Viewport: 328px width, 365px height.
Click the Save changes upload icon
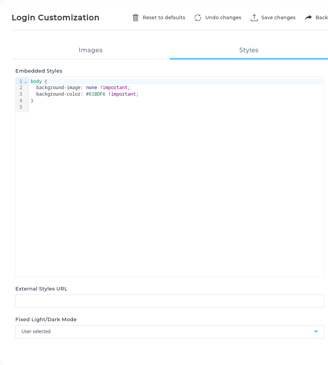coord(254,17)
